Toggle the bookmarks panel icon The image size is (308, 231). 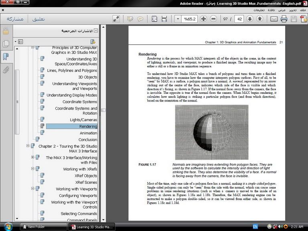tap(6, 57)
